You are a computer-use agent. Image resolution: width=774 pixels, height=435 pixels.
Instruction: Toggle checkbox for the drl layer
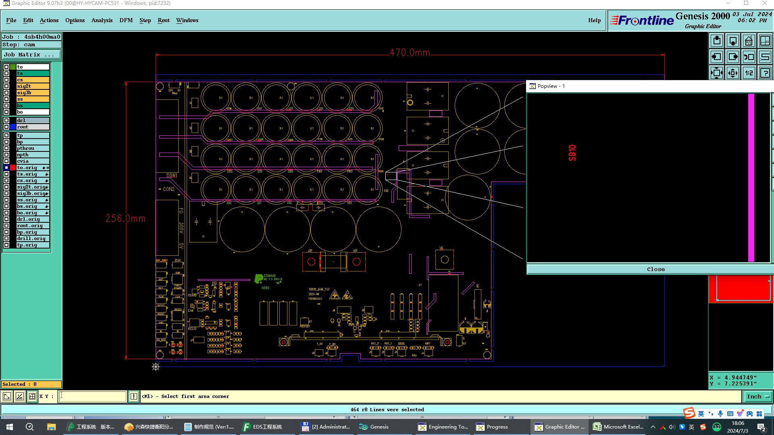[6, 120]
